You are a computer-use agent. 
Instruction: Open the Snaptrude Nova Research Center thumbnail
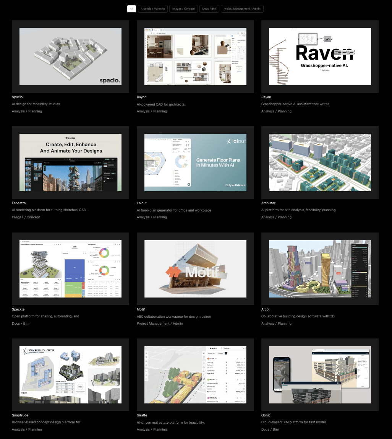[71, 375]
